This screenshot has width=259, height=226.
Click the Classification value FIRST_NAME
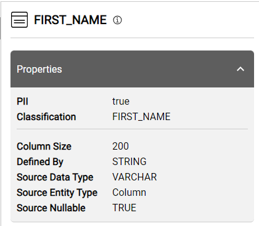point(141,117)
